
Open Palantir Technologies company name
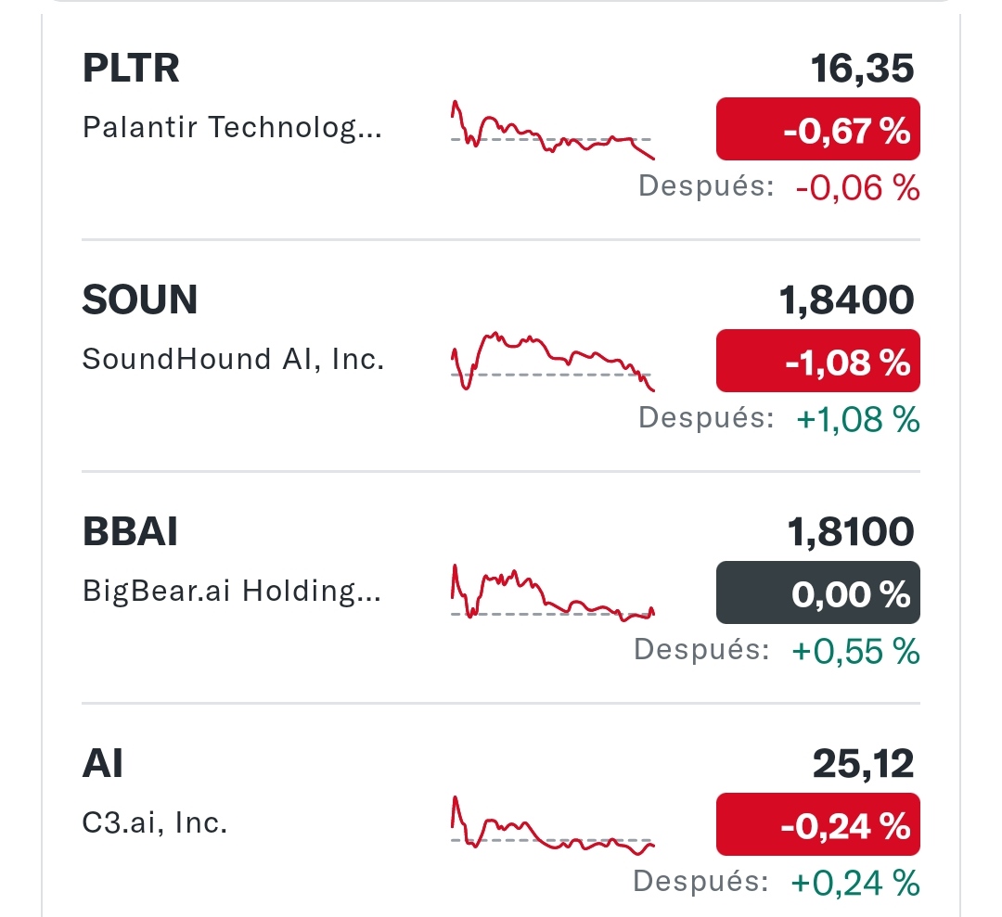[232, 128]
